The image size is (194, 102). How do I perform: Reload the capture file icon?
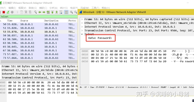(30, 12)
